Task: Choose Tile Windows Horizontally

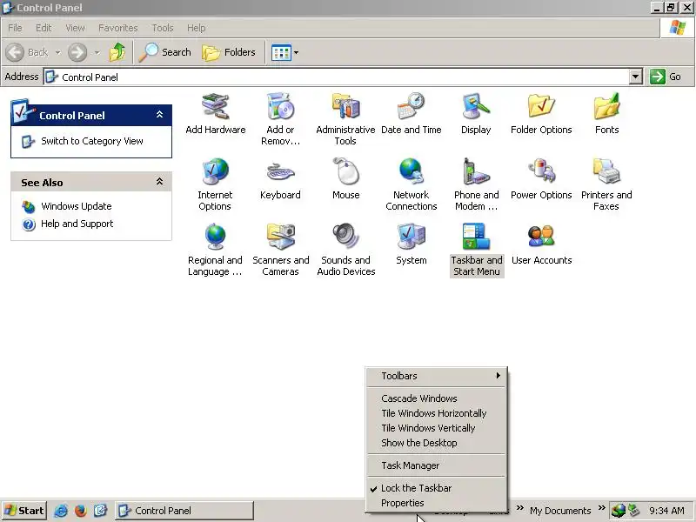Action: [x=437, y=413]
